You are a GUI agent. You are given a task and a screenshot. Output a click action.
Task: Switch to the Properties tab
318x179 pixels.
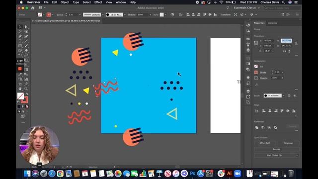[259, 23]
